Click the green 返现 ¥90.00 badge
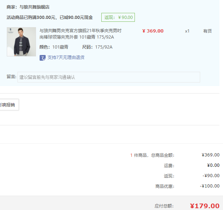This screenshot has height=210, width=223. click(x=118, y=17)
